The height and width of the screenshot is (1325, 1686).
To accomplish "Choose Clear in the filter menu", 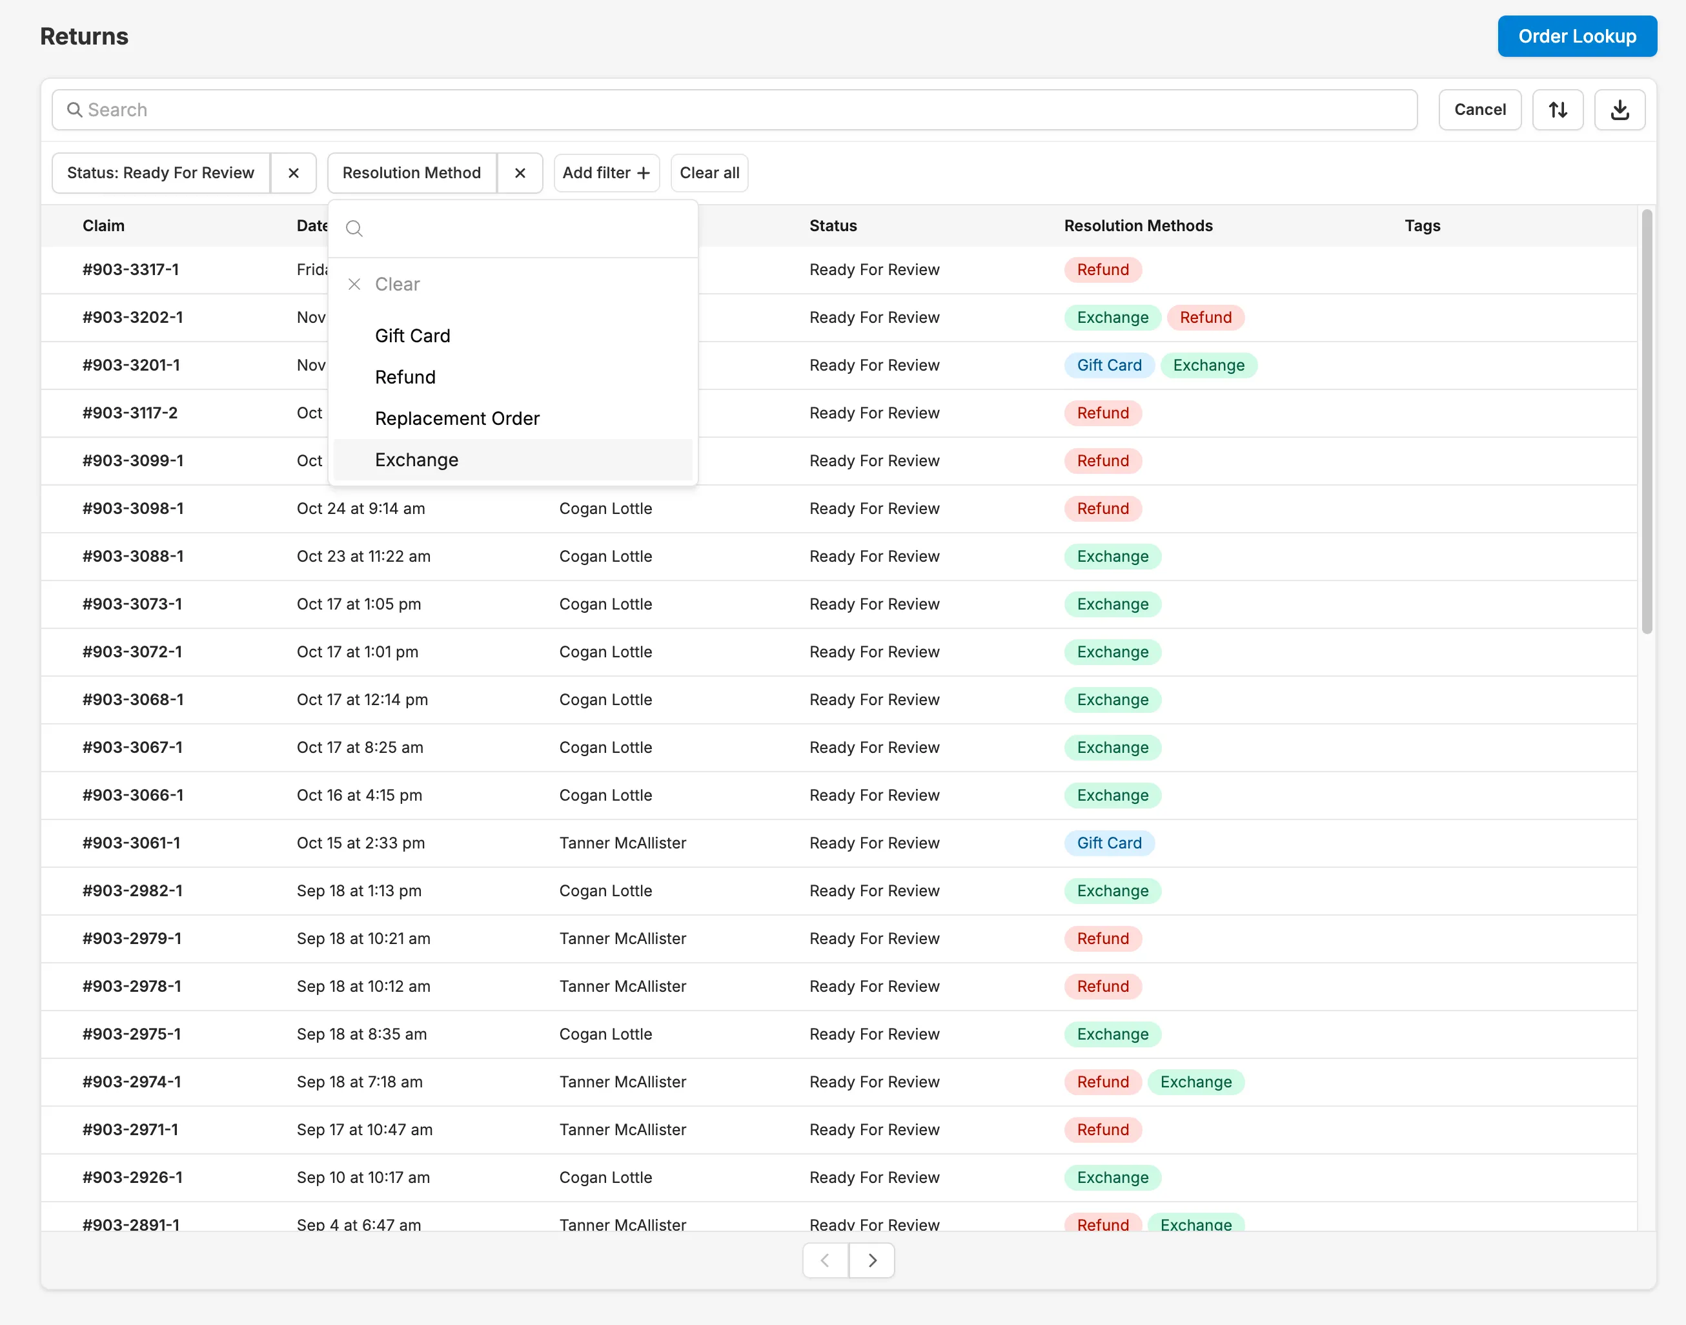I will pos(396,284).
